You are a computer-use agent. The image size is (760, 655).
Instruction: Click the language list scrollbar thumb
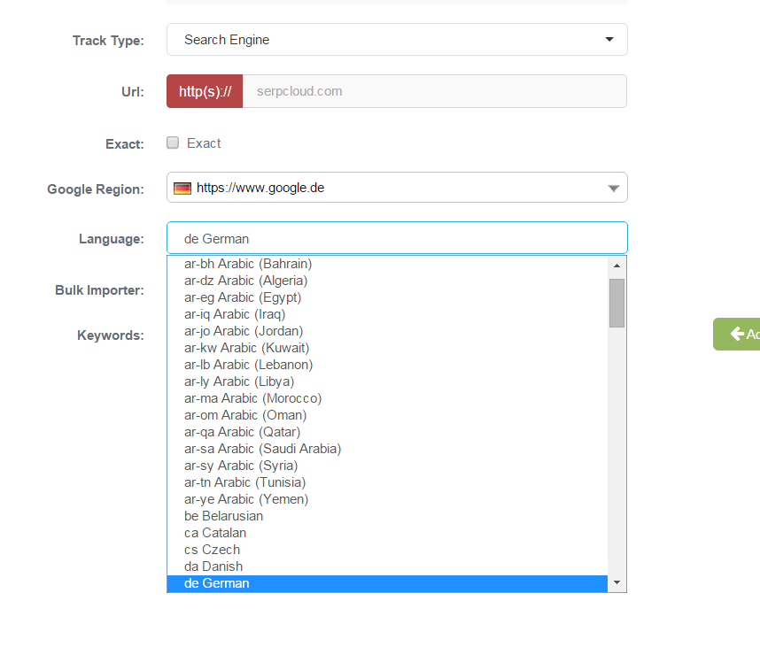617,303
